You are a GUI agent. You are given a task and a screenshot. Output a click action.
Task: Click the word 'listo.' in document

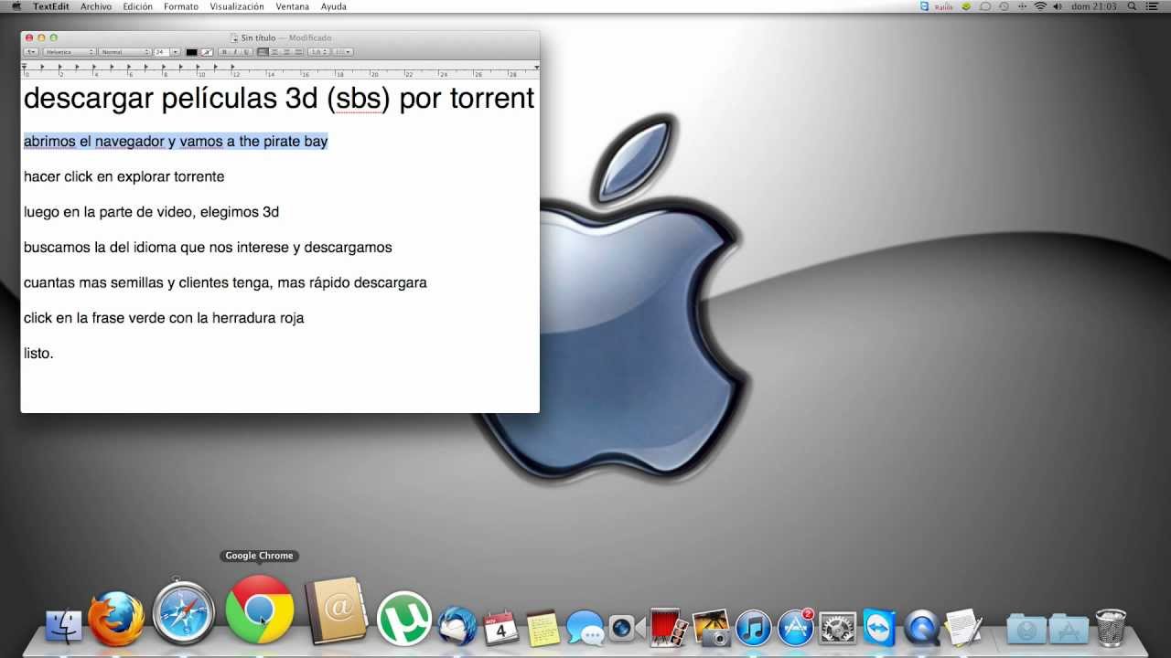click(38, 354)
